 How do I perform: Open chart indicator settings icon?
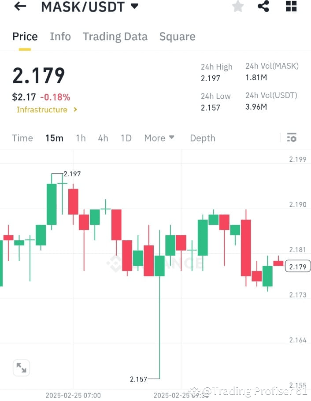pyautogui.click(x=292, y=137)
